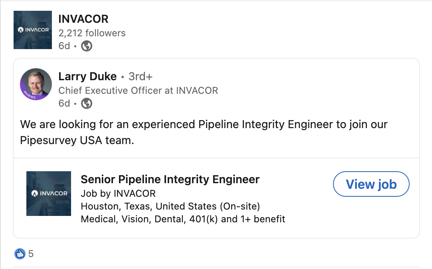Open the INVACOR logo in job card
The height and width of the screenshot is (269, 432).
(x=49, y=194)
